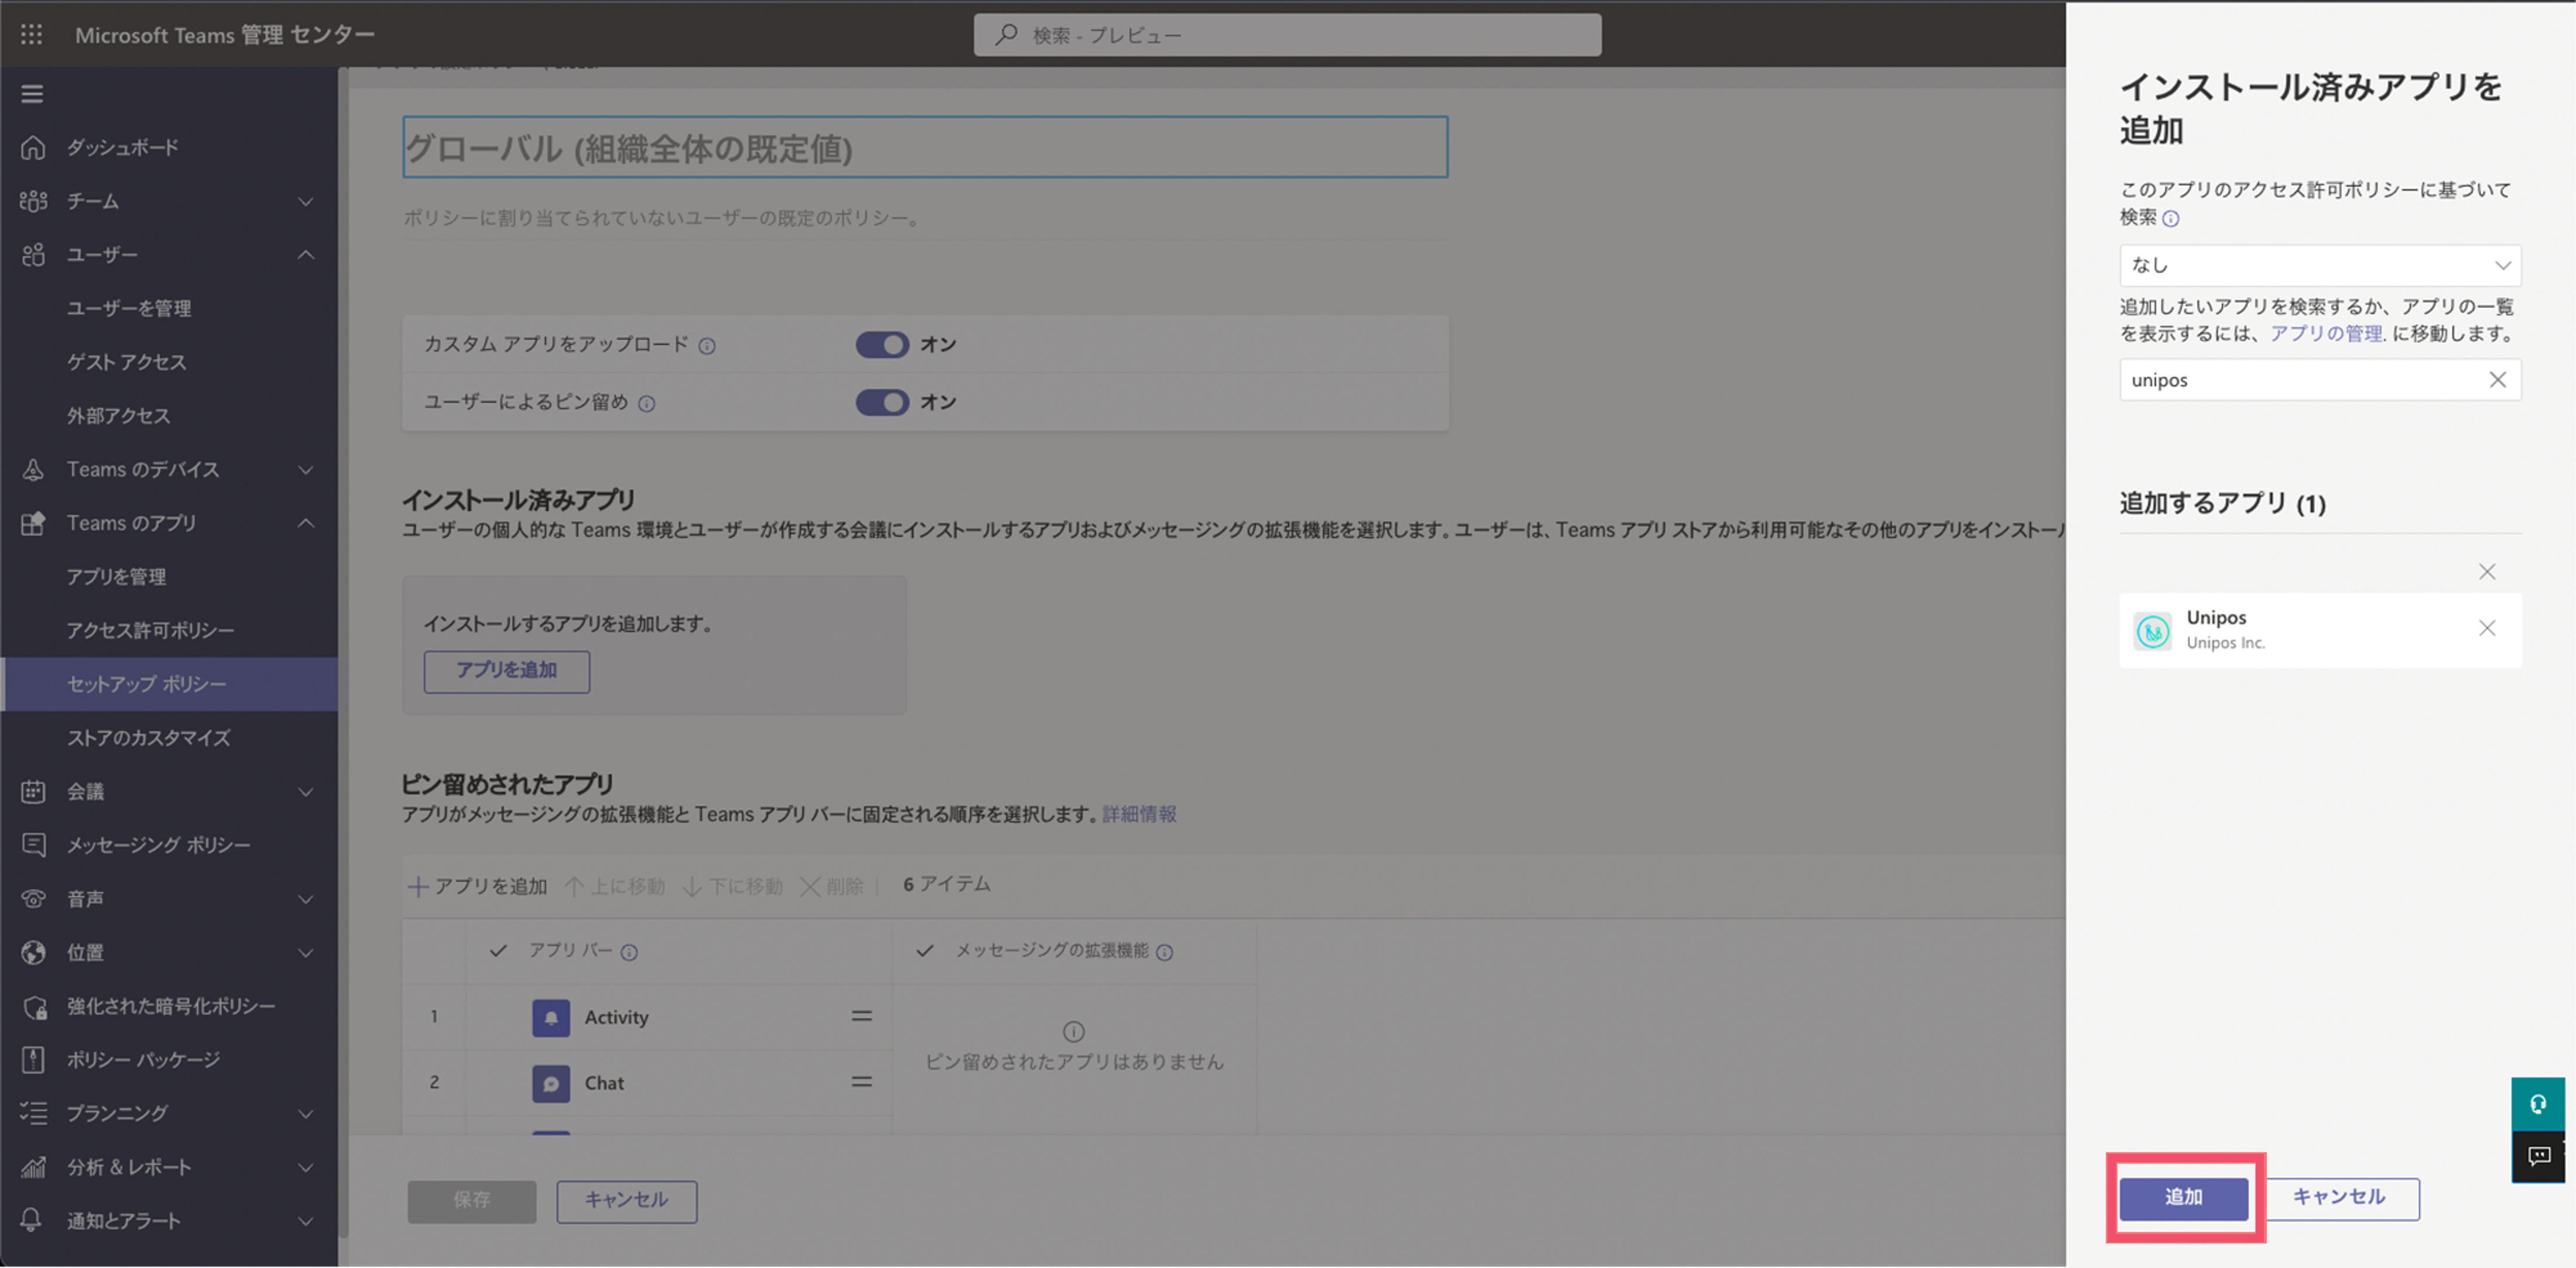Click the 追加 button in panel
This screenshot has height=1268, width=2576.
click(2184, 1197)
